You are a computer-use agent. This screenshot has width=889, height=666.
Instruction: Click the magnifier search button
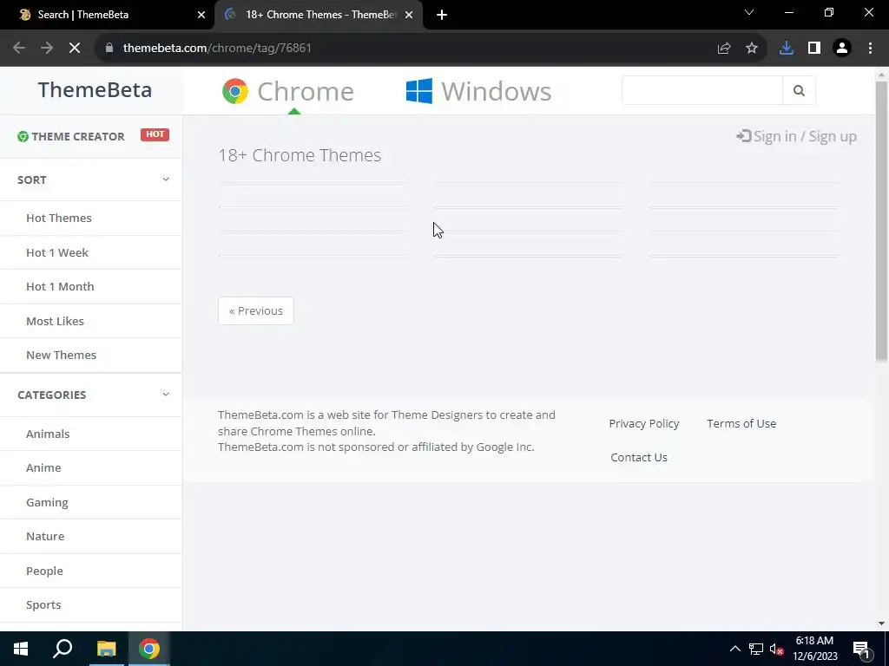(799, 90)
